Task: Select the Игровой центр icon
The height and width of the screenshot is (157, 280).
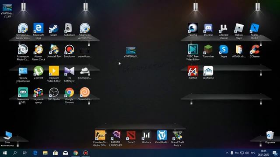Action: [38, 96]
